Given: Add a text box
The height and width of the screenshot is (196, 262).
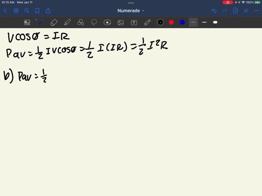Looking at the screenshot, I should pos(134,22).
